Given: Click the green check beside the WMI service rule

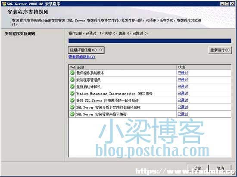Looking at the screenshot, I should (x=72, y=93).
